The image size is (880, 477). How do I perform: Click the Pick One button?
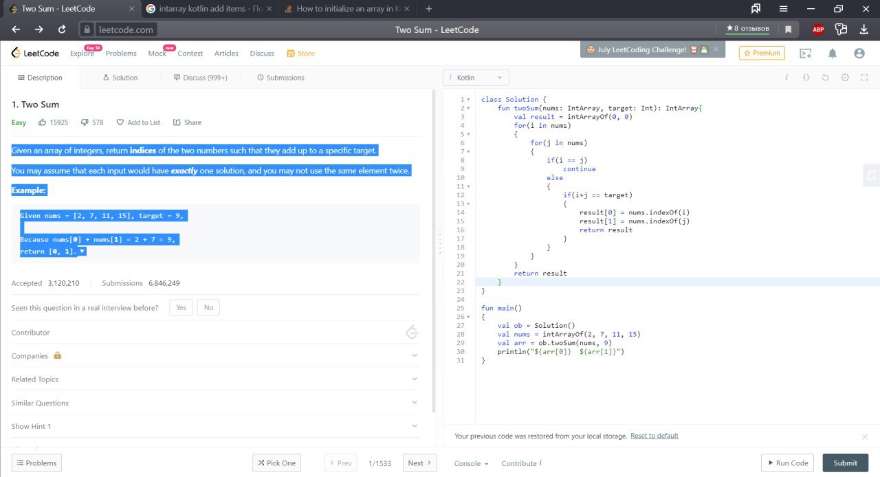(x=276, y=463)
